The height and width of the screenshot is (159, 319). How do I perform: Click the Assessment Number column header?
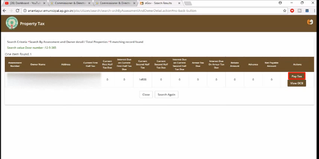tap(15, 65)
